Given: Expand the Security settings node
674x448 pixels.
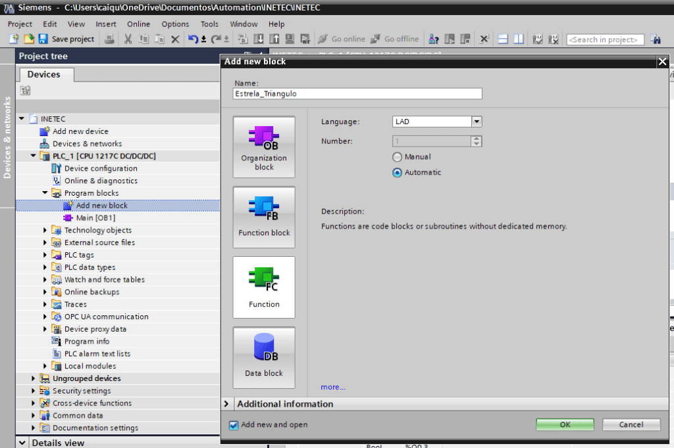Looking at the screenshot, I should pyautogui.click(x=33, y=390).
